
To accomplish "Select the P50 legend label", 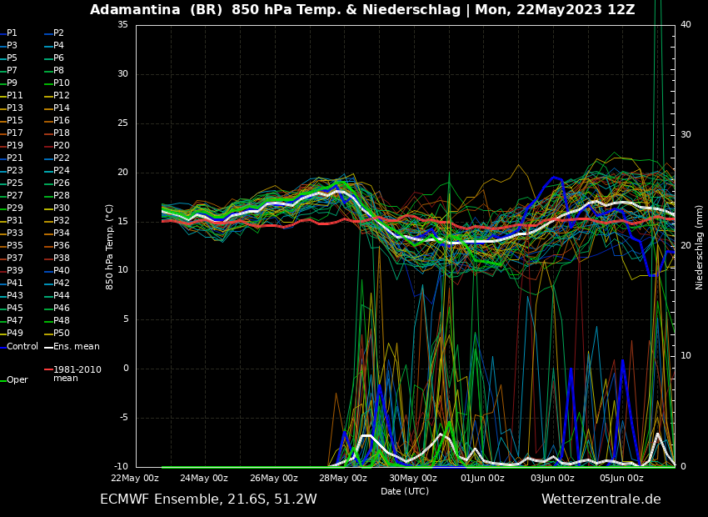I will pos(57,333).
